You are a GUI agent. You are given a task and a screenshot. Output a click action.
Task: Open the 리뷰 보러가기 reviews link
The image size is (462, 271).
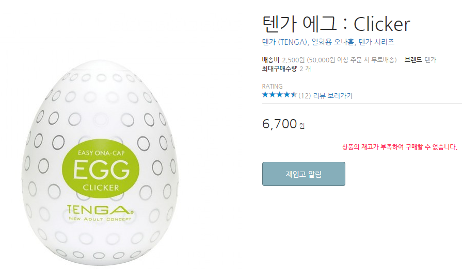point(332,96)
